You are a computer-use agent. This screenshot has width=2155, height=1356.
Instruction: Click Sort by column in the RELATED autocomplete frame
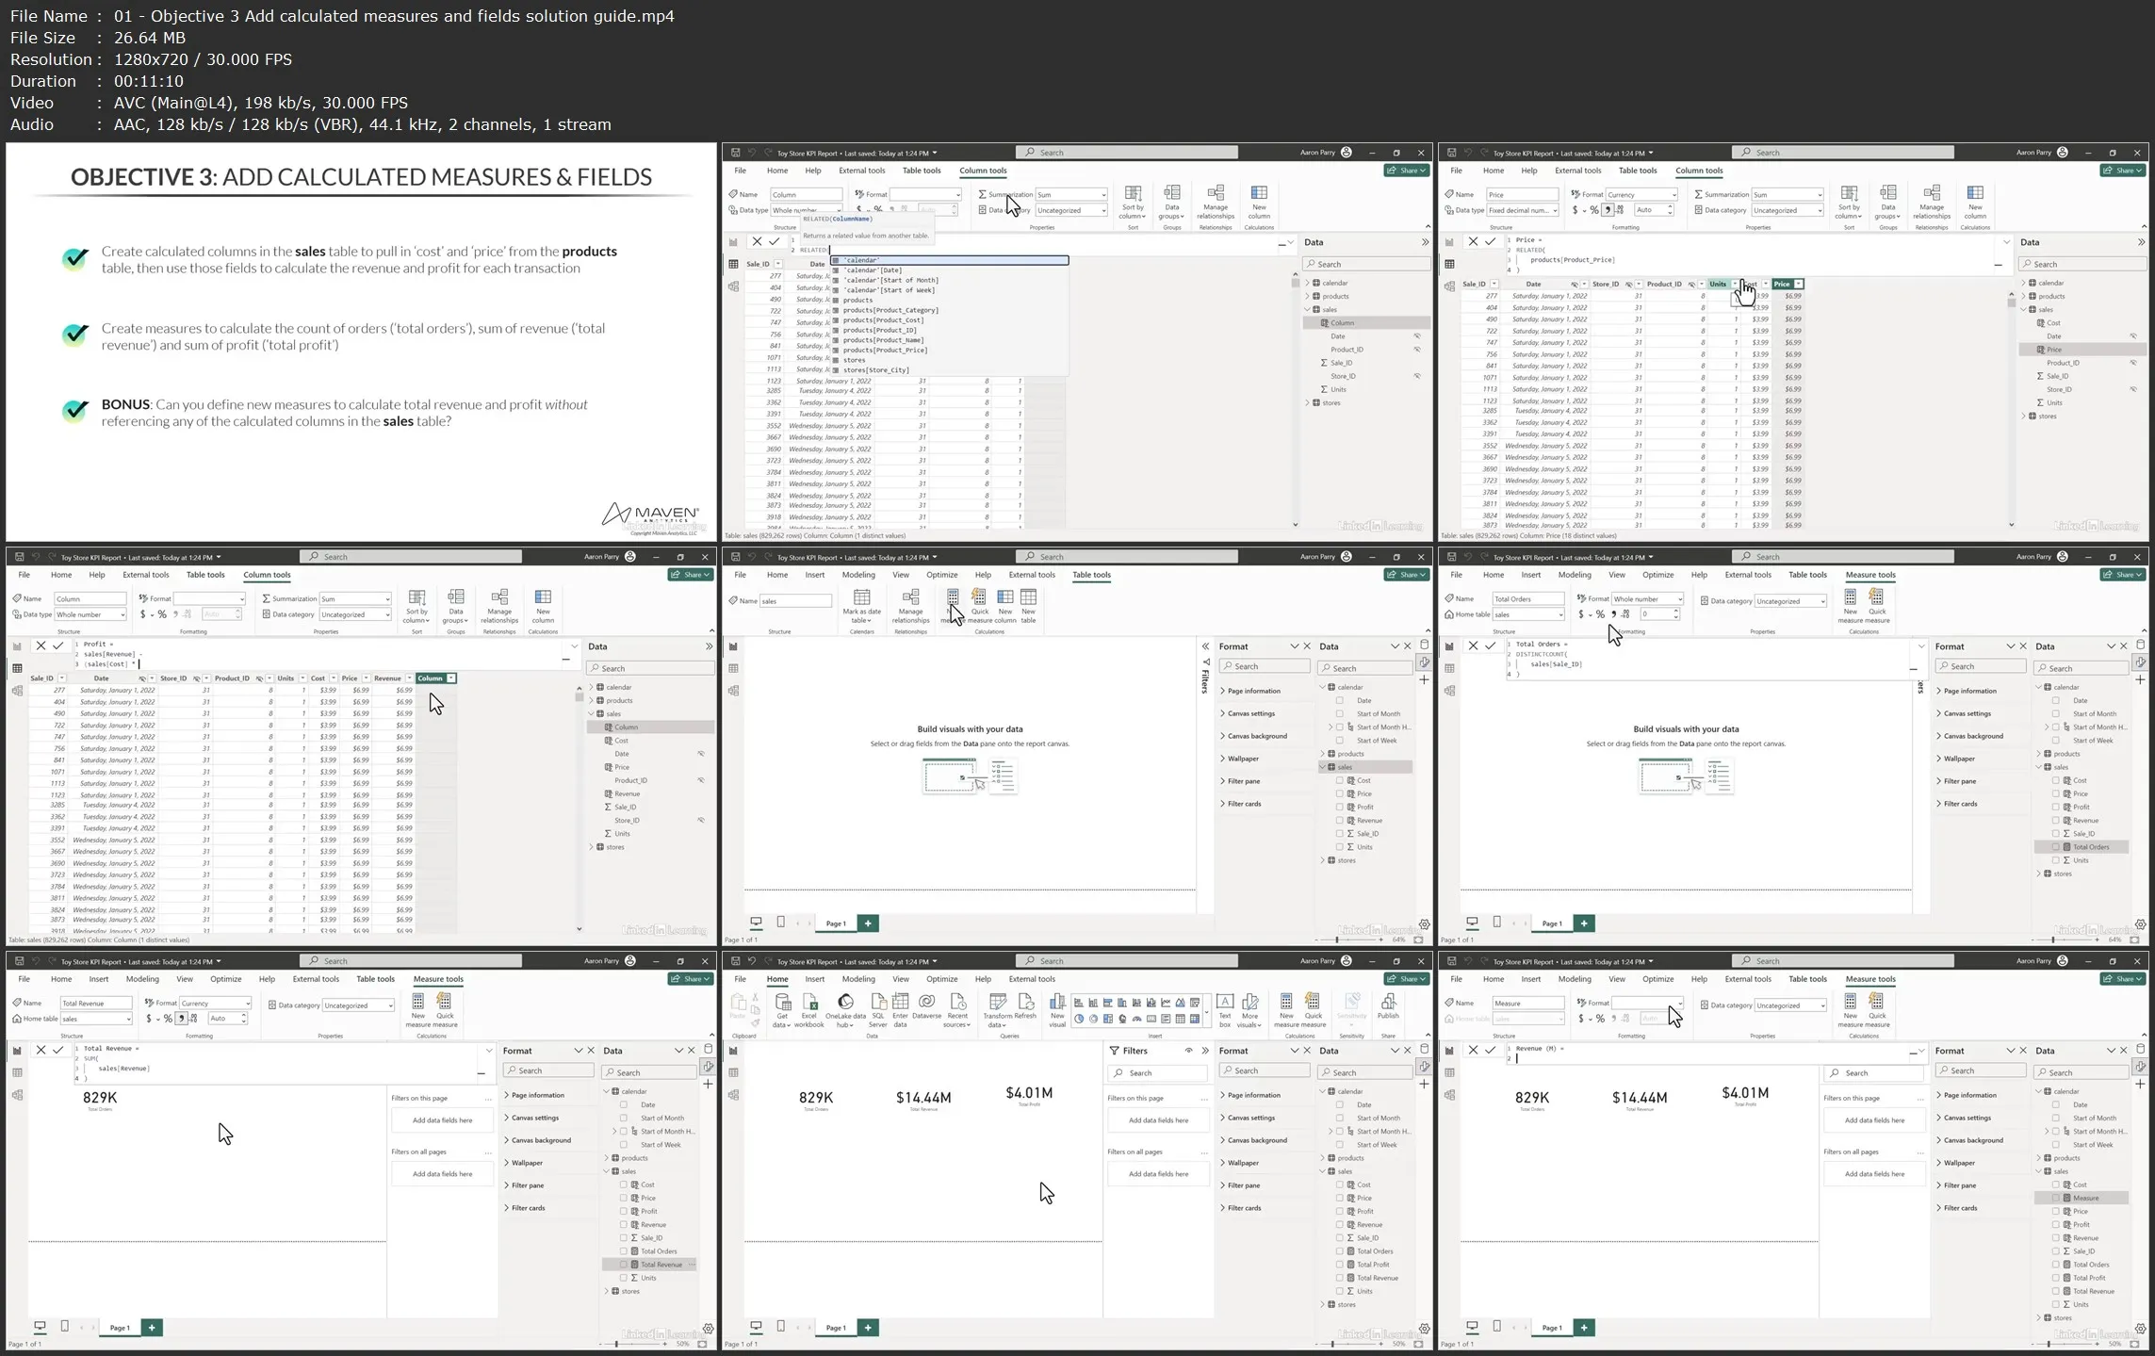click(x=1133, y=203)
